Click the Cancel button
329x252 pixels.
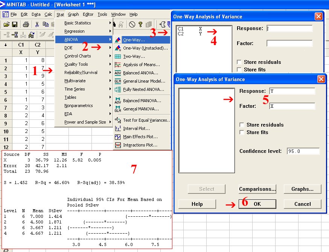click(302, 204)
